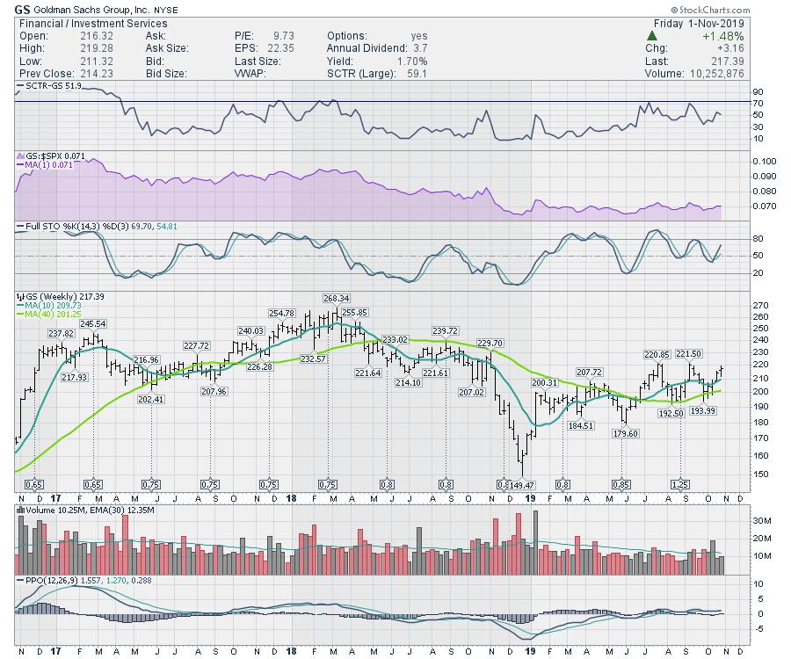Click the Options value yes

point(419,36)
